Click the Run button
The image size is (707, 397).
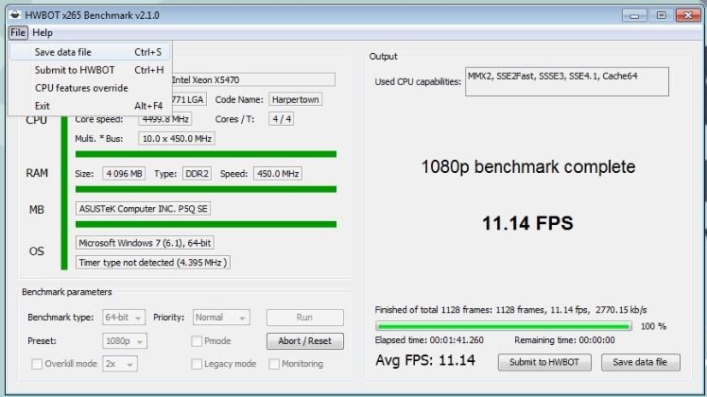[x=304, y=318]
